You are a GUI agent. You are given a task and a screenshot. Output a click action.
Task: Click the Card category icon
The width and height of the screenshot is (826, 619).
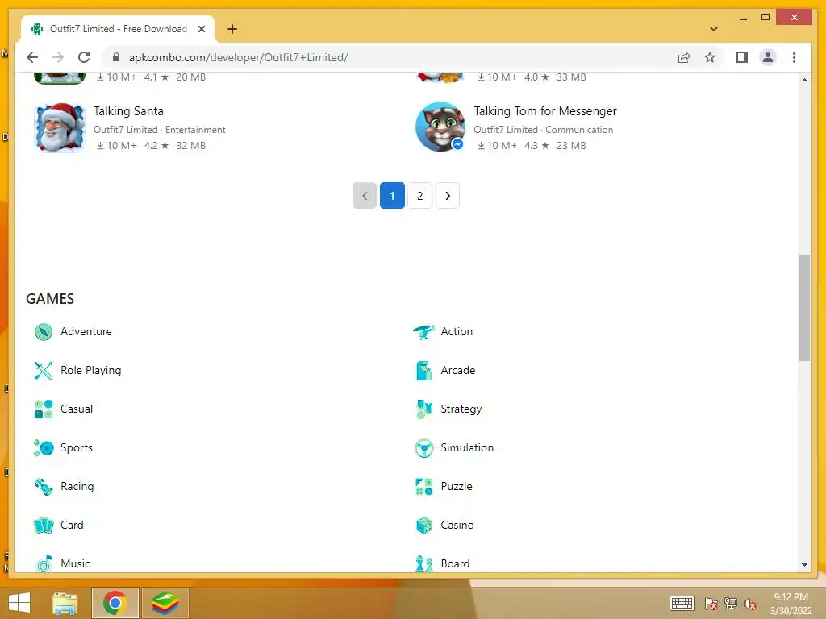pos(44,526)
